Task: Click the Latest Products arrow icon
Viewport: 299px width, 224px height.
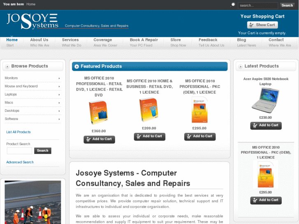Action: point(240,66)
